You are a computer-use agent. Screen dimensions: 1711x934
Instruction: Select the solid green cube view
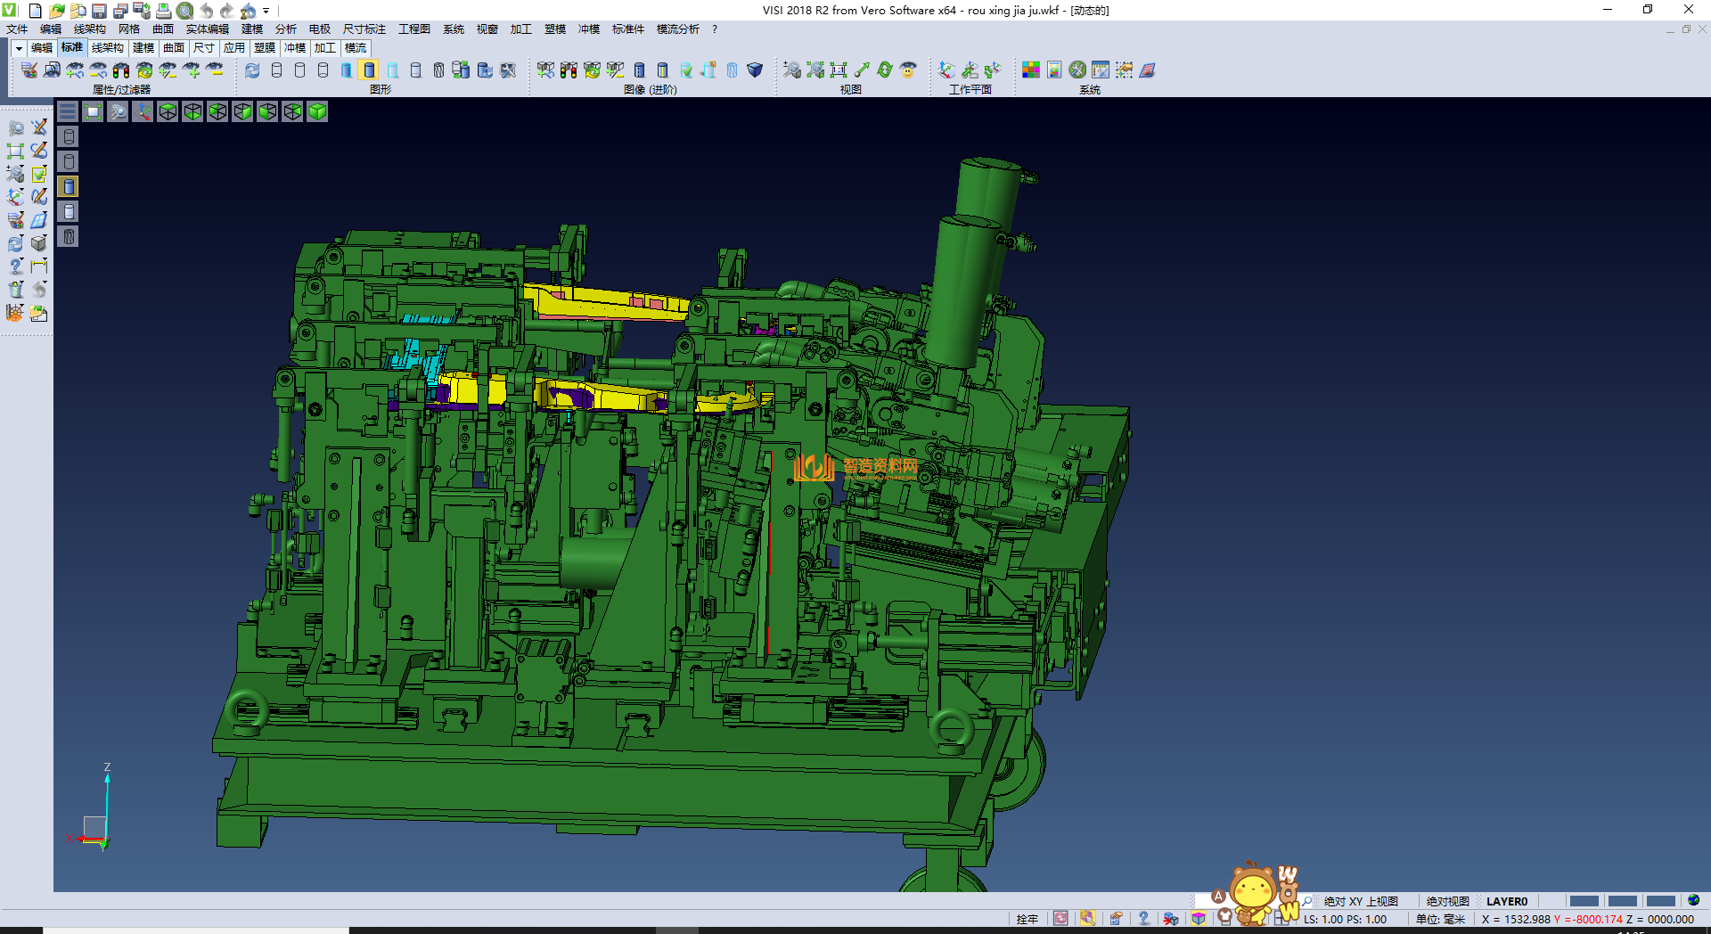[317, 111]
